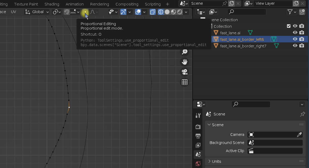Click the outliner search field
Image resolution: width=309 pixels, height=168 pixels.
(247, 12)
